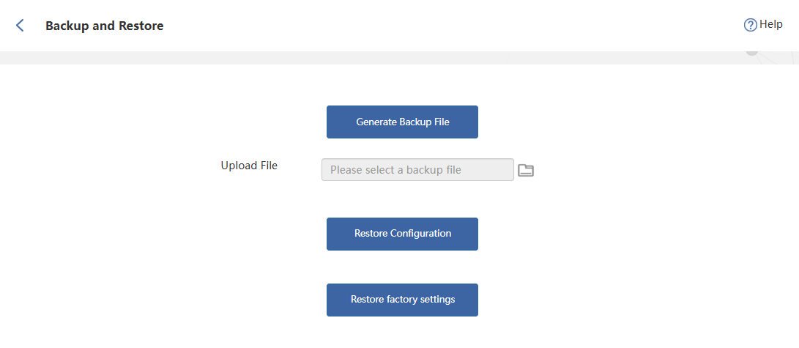
Task: Open the Help question mark icon
Action: 750,25
